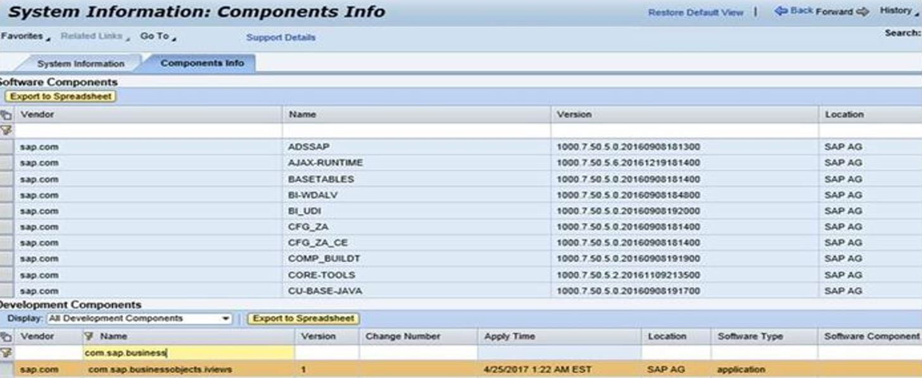This screenshot has height=378, width=922.
Task: Click the Restore Default View link
Action: (x=695, y=13)
